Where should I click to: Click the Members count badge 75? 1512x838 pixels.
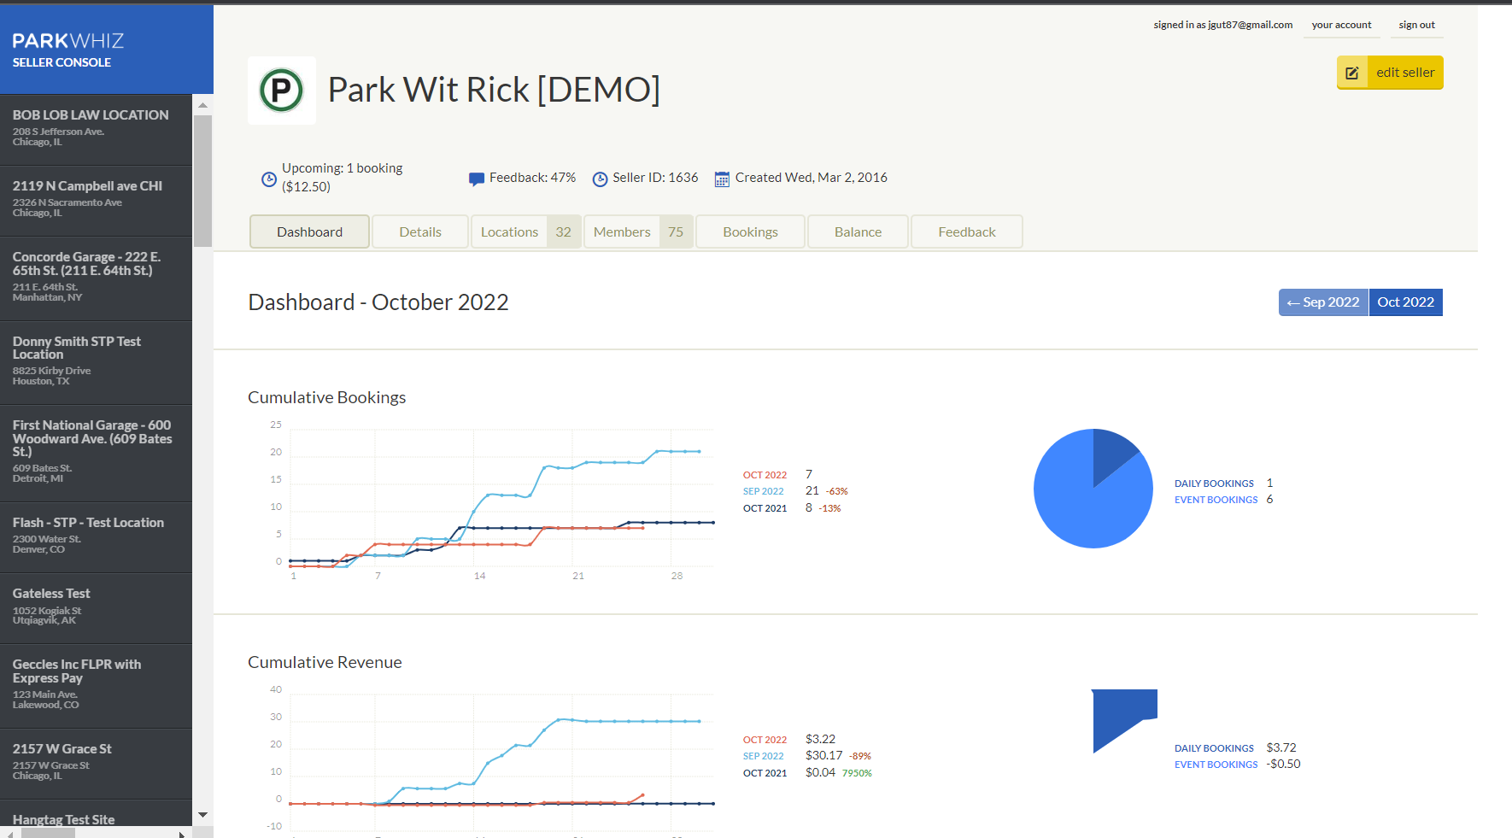pyautogui.click(x=676, y=231)
